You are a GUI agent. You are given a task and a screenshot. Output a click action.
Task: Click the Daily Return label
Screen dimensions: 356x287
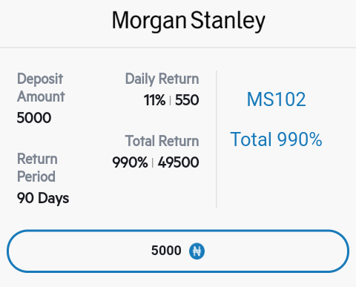pyautogui.click(x=162, y=79)
